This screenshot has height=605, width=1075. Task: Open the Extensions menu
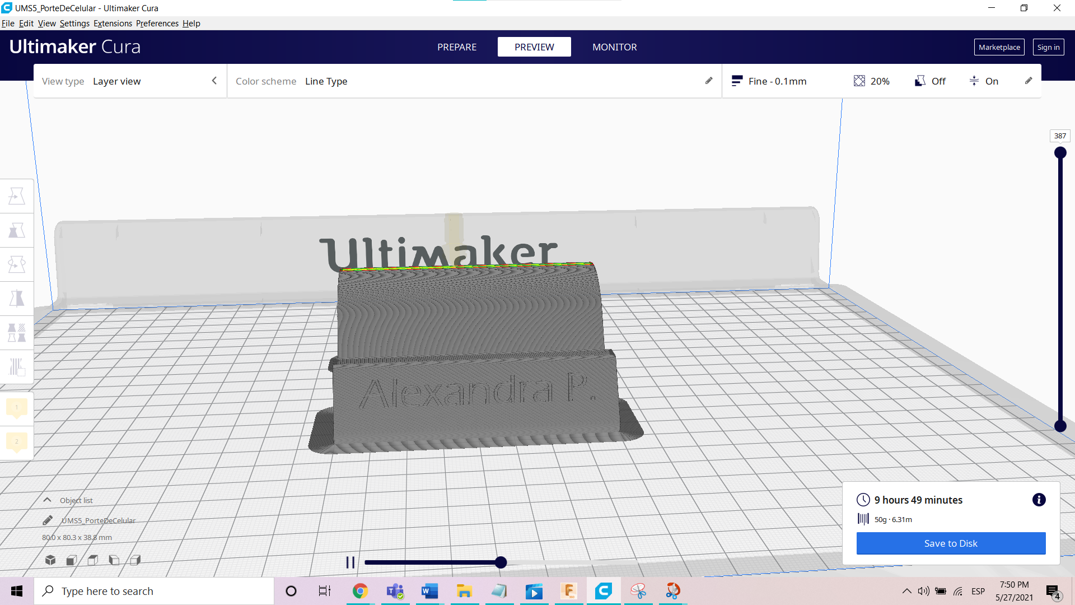coord(113,24)
